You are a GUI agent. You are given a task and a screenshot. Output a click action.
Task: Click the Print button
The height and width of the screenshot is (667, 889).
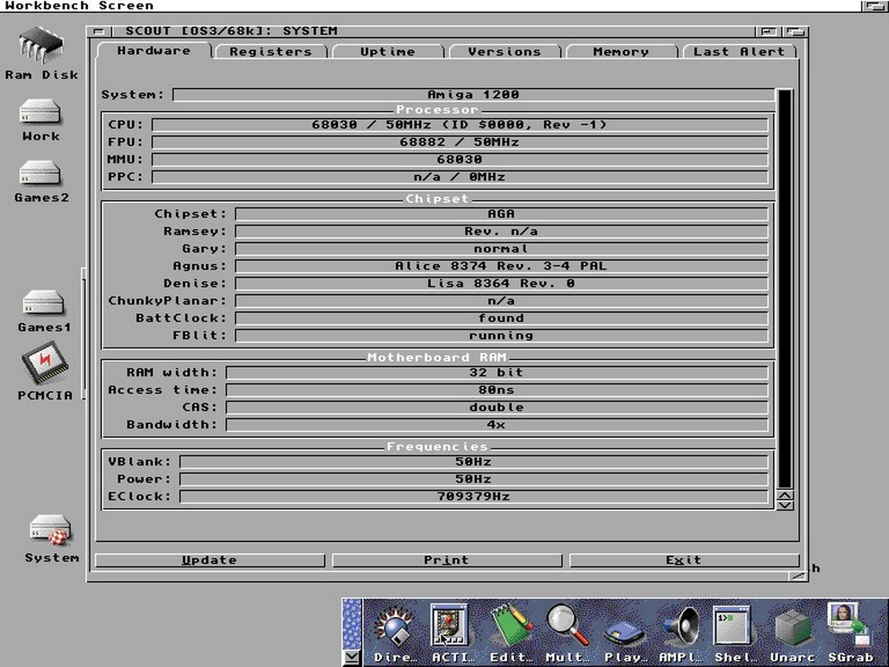pyautogui.click(x=447, y=560)
